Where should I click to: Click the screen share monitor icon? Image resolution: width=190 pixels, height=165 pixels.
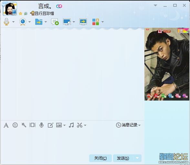[83, 22]
